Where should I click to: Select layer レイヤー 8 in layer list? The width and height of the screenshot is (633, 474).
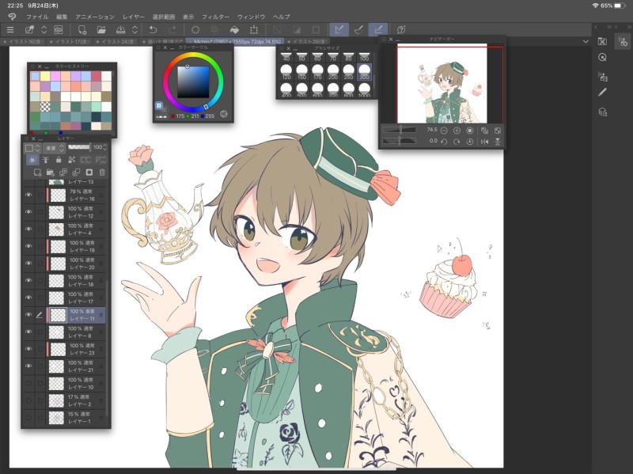click(76, 332)
